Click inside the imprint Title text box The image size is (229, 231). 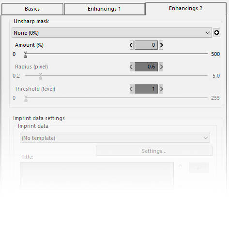pyautogui.click(x=97, y=175)
